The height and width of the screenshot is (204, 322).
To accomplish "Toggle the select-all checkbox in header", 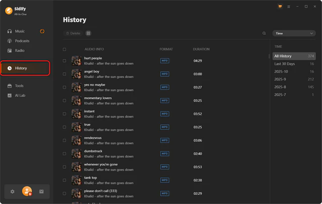I will click(65, 49).
